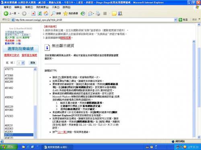Click the History clock icon
The width and height of the screenshot is (201, 150).
coord(83,14)
